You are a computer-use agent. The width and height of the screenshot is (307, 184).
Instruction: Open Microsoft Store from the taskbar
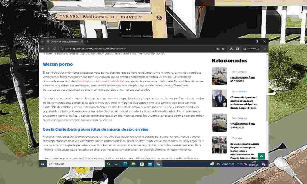click(142, 164)
